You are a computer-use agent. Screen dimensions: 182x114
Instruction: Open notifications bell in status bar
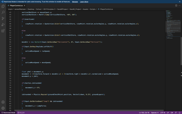coord(179,113)
